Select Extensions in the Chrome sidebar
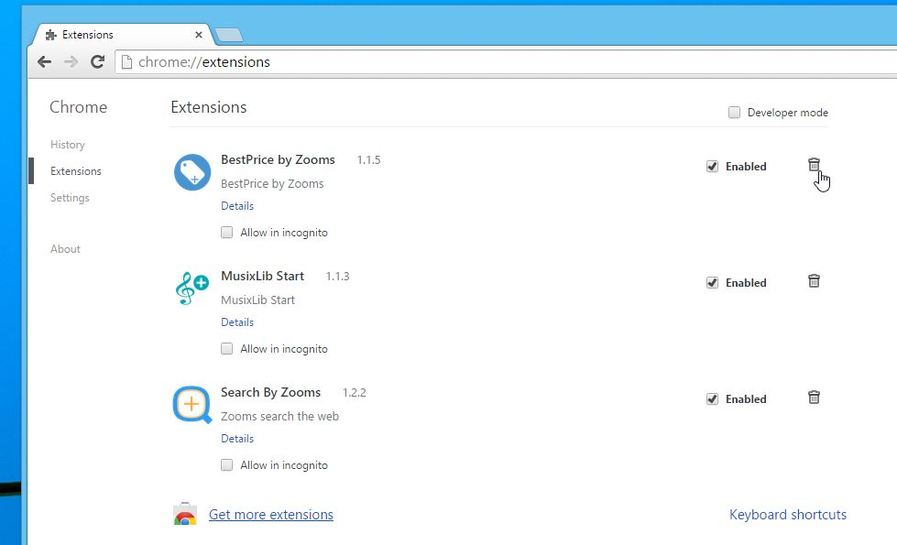Viewport: 897px width, 545px height. 75,171
